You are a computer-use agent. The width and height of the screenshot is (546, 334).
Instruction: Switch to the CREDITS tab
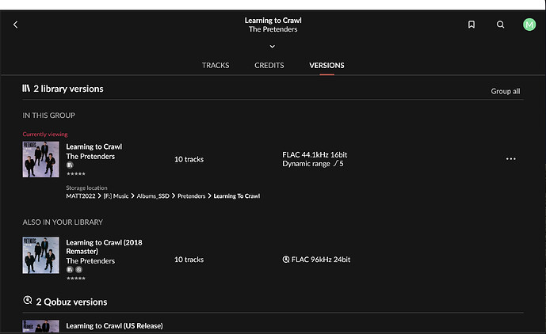click(269, 66)
